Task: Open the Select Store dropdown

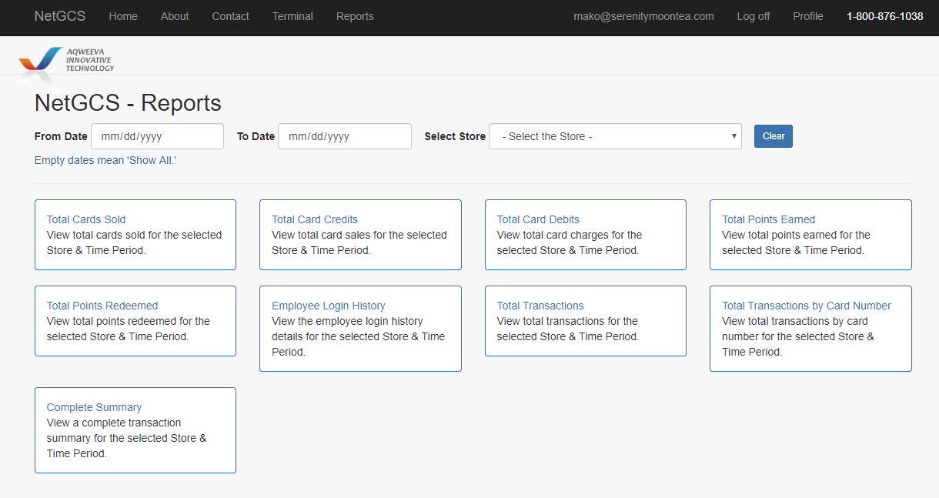Action: pos(615,136)
